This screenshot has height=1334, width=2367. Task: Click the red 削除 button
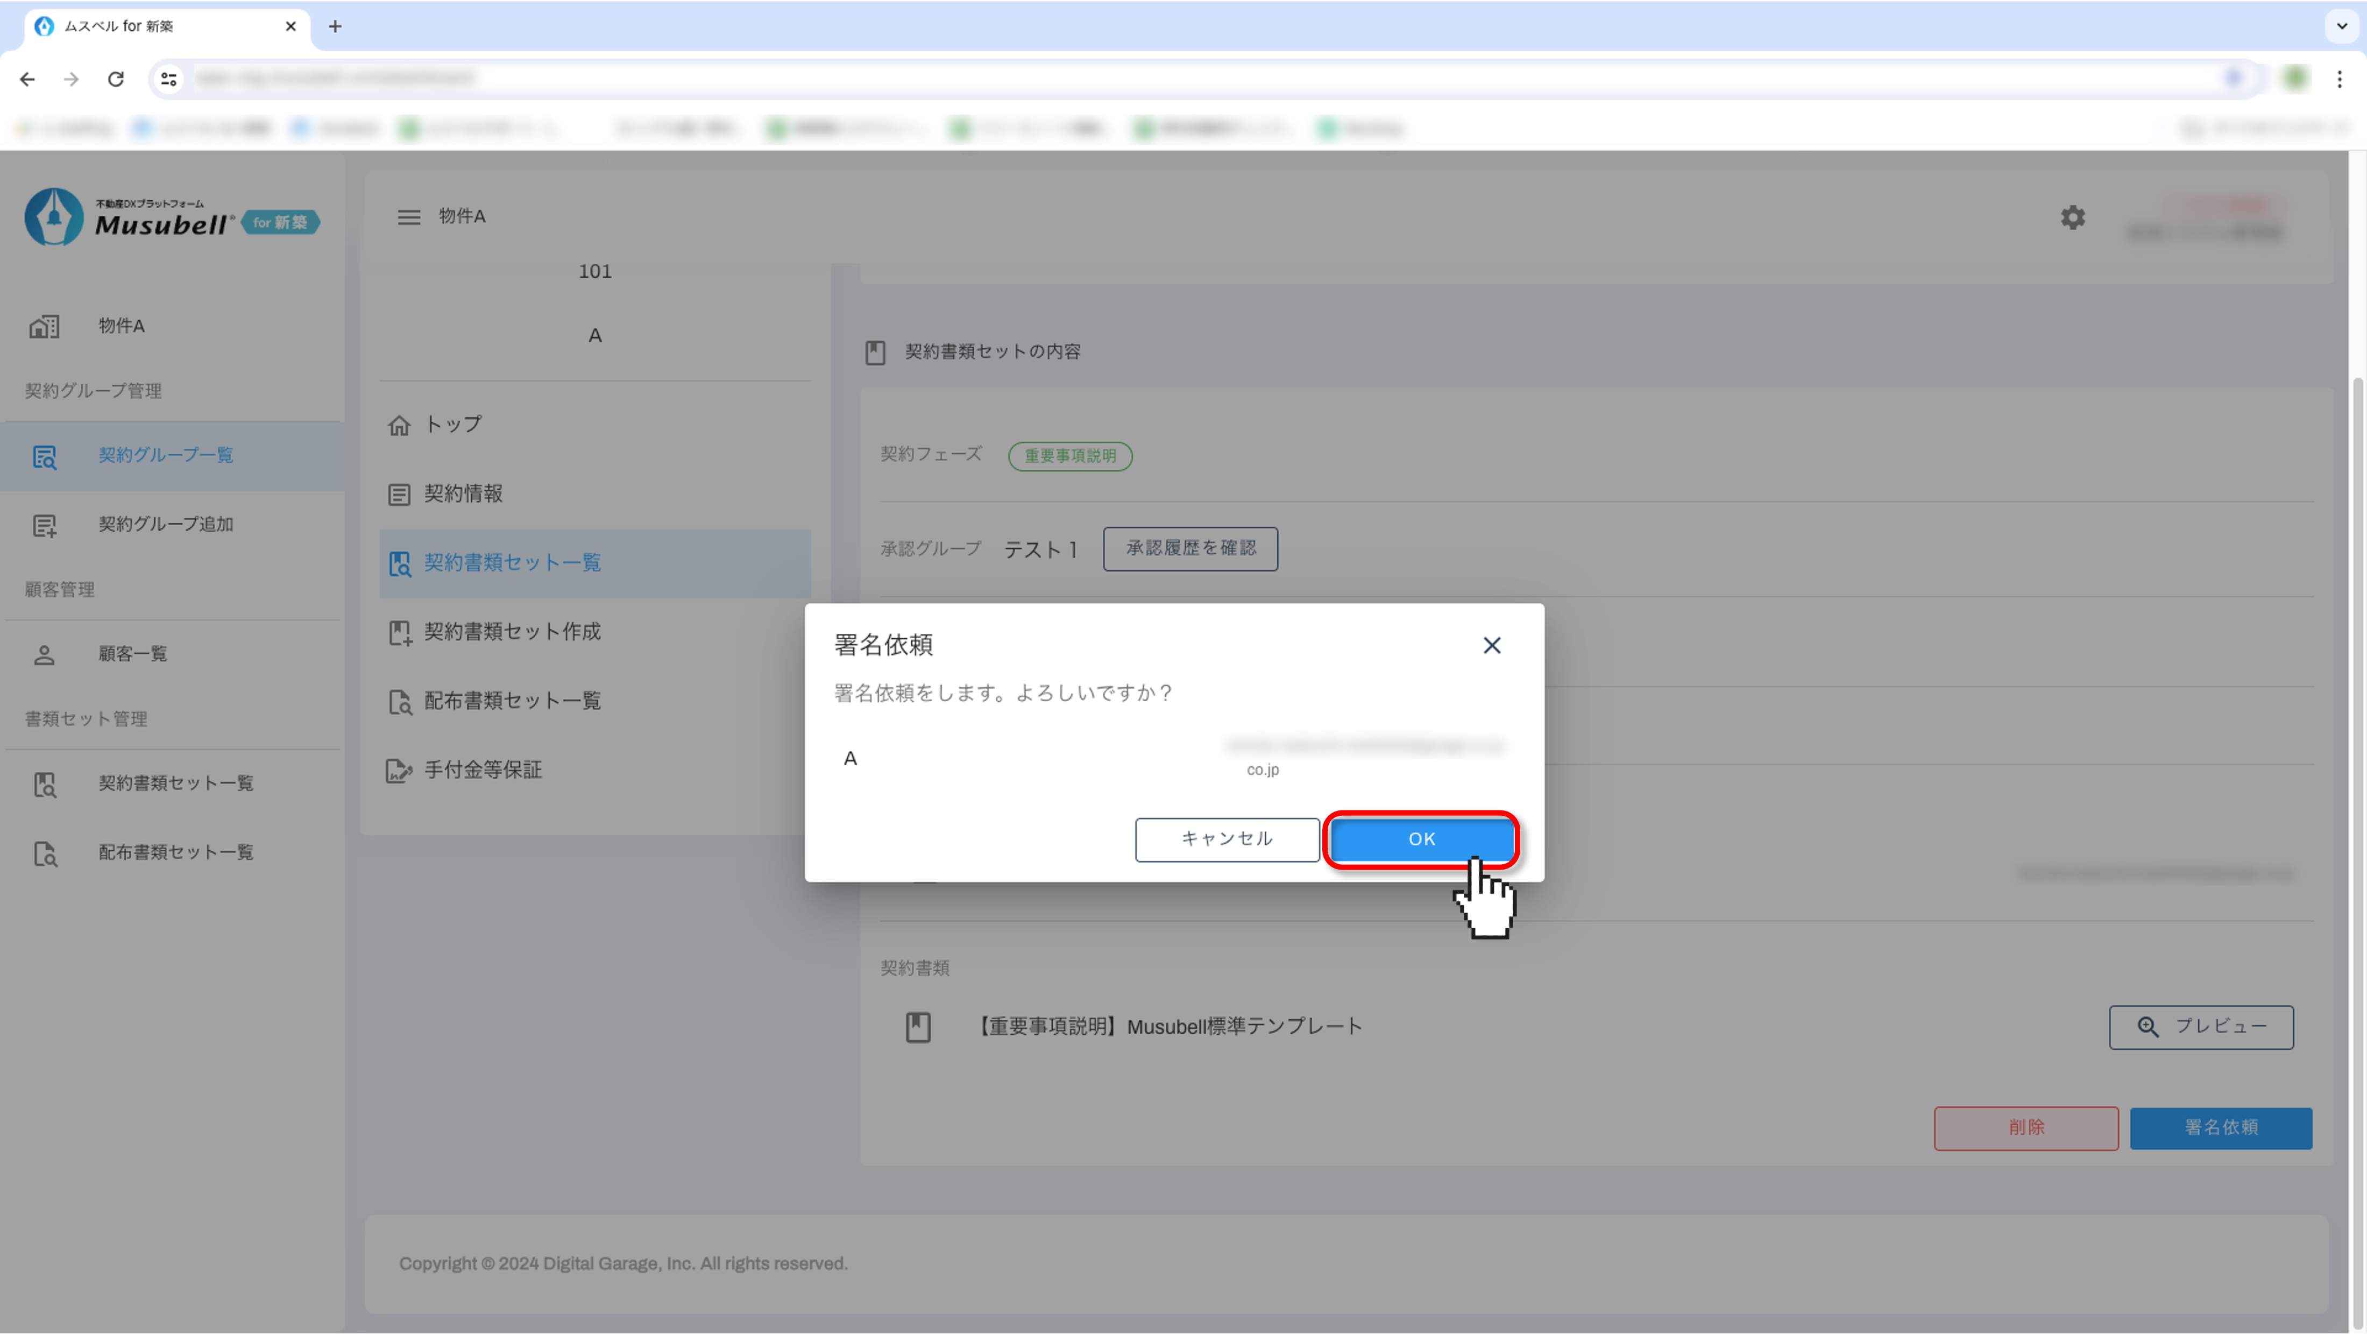[2025, 1127]
